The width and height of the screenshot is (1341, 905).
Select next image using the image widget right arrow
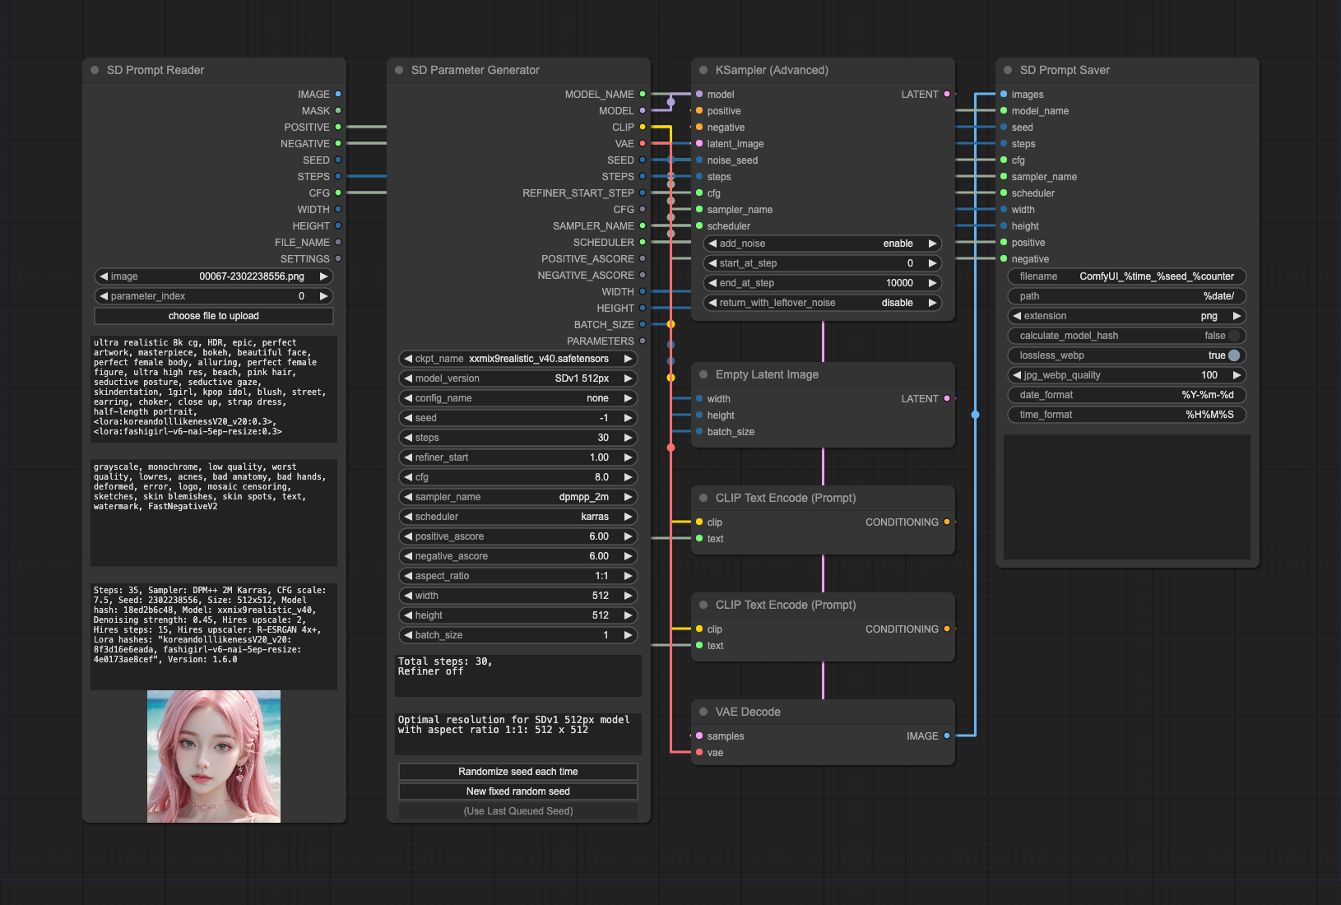click(324, 276)
